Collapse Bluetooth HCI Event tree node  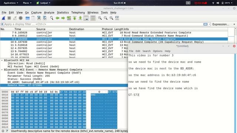[2, 70]
